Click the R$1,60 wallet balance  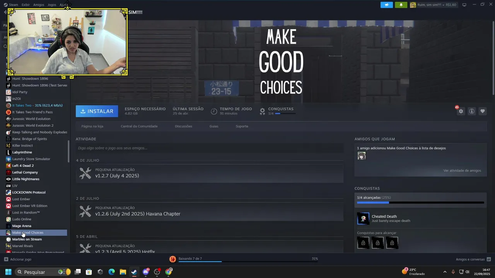[451, 5]
